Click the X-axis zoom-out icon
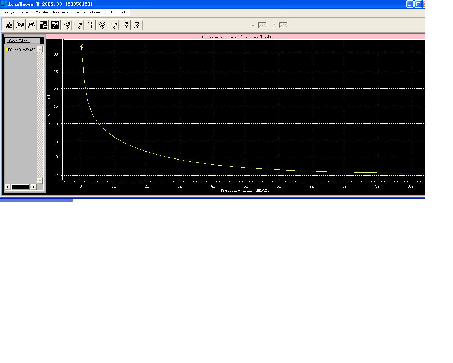This screenshot has width=453, height=363. (114, 25)
